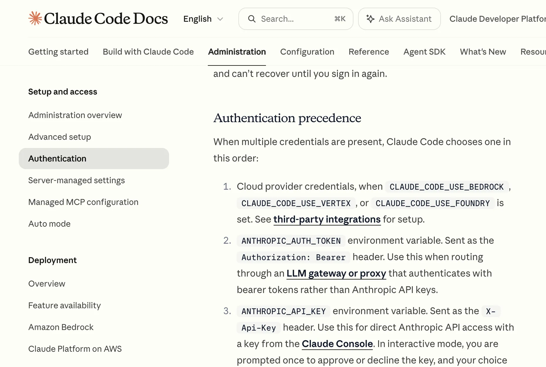Click the CLAUDE_CODE_USE_BEDROCK code text

click(446, 187)
